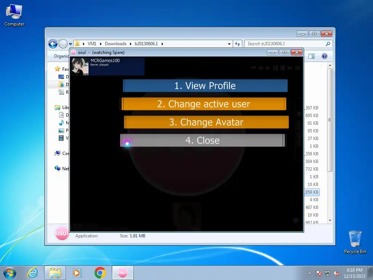The image size is (373, 280).
Task: Click the Explorer vertical scrollbar thumb
Action: (x=330, y=120)
